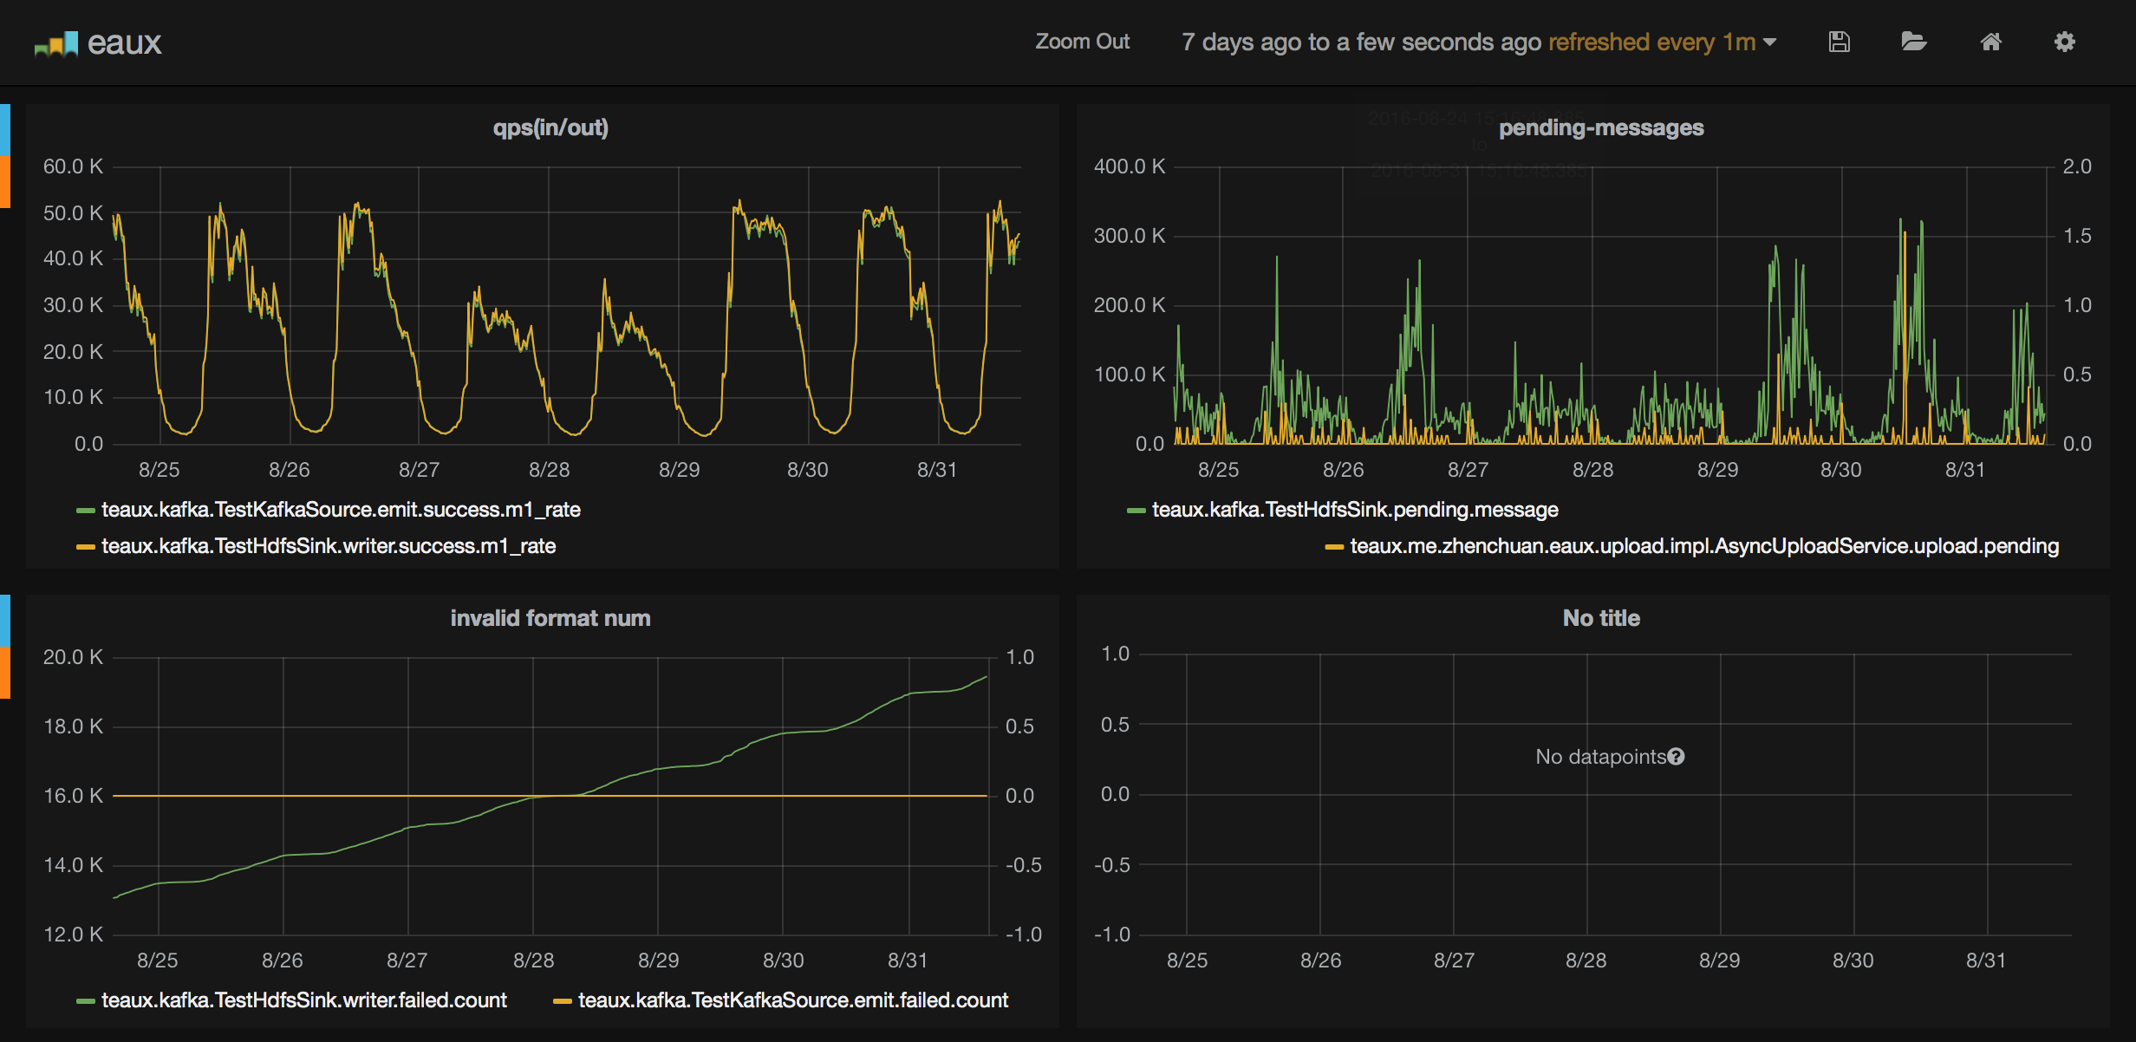
Task: Open dashboard search folder icon
Action: point(1913,42)
